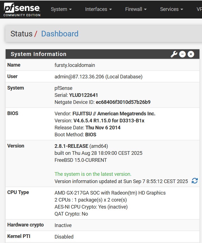Click version 2.8.1-RELEASE text
Screen dimensions: 202x243
pyautogui.click(x=71, y=146)
